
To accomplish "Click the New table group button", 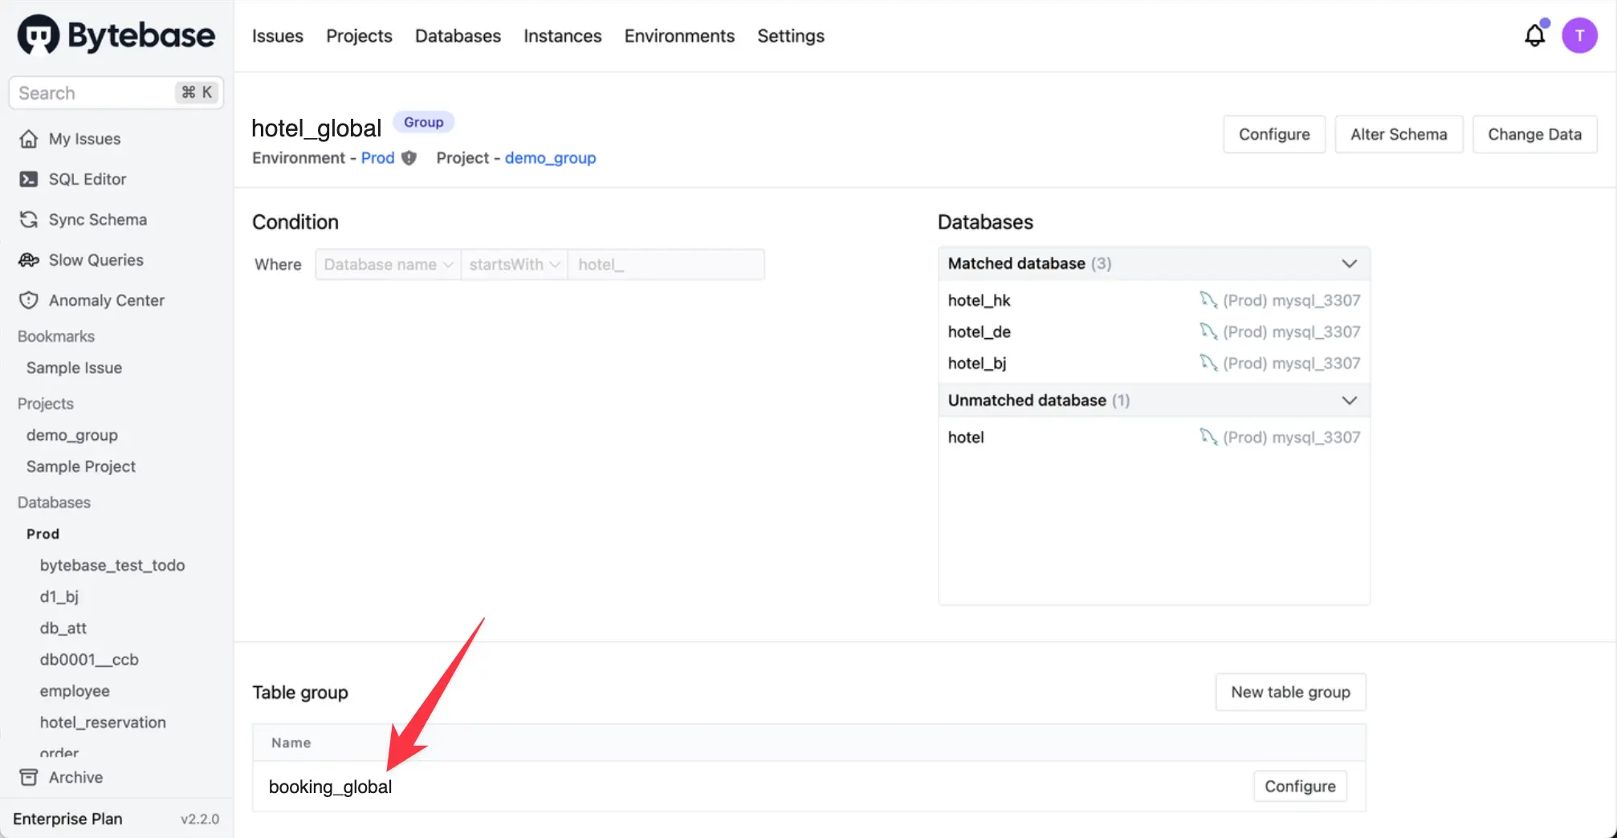I will click(1290, 692).
